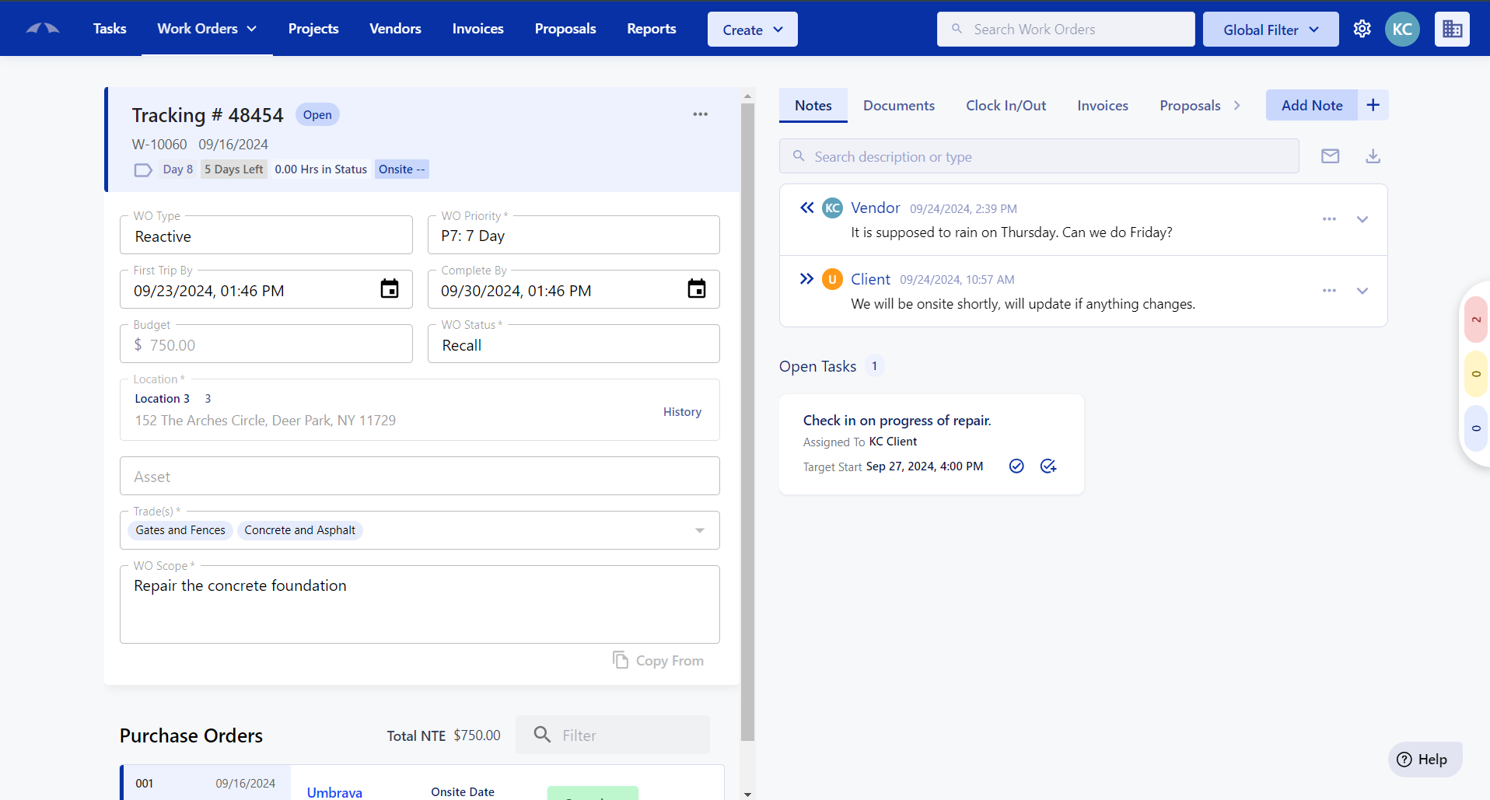Open the Global Filter dropdown
The image size is (1490, 800).
pos(1271,30)
